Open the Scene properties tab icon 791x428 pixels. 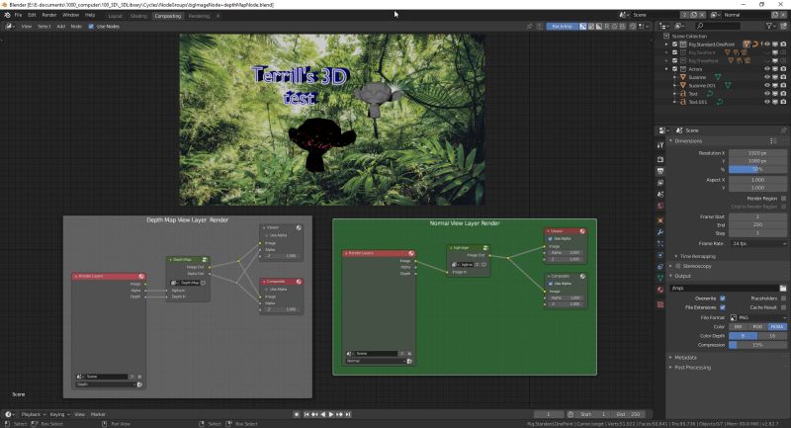(x=660, y=194)
